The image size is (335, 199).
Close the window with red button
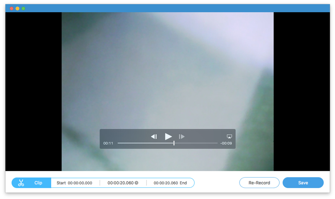[12, 8]
